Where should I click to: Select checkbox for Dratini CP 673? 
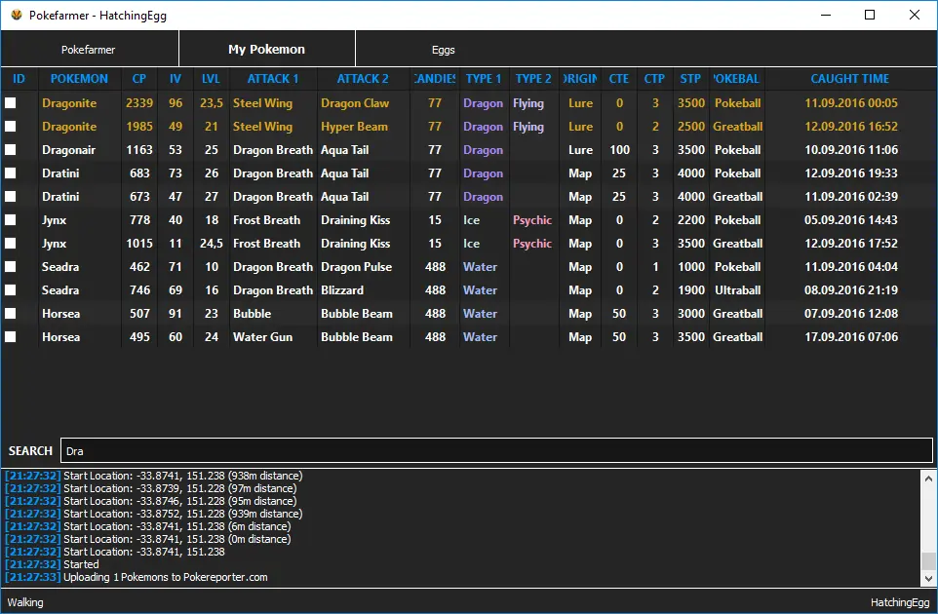click(10, 196)
